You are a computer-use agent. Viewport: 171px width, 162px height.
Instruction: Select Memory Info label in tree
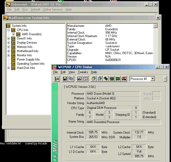(25, 47)
